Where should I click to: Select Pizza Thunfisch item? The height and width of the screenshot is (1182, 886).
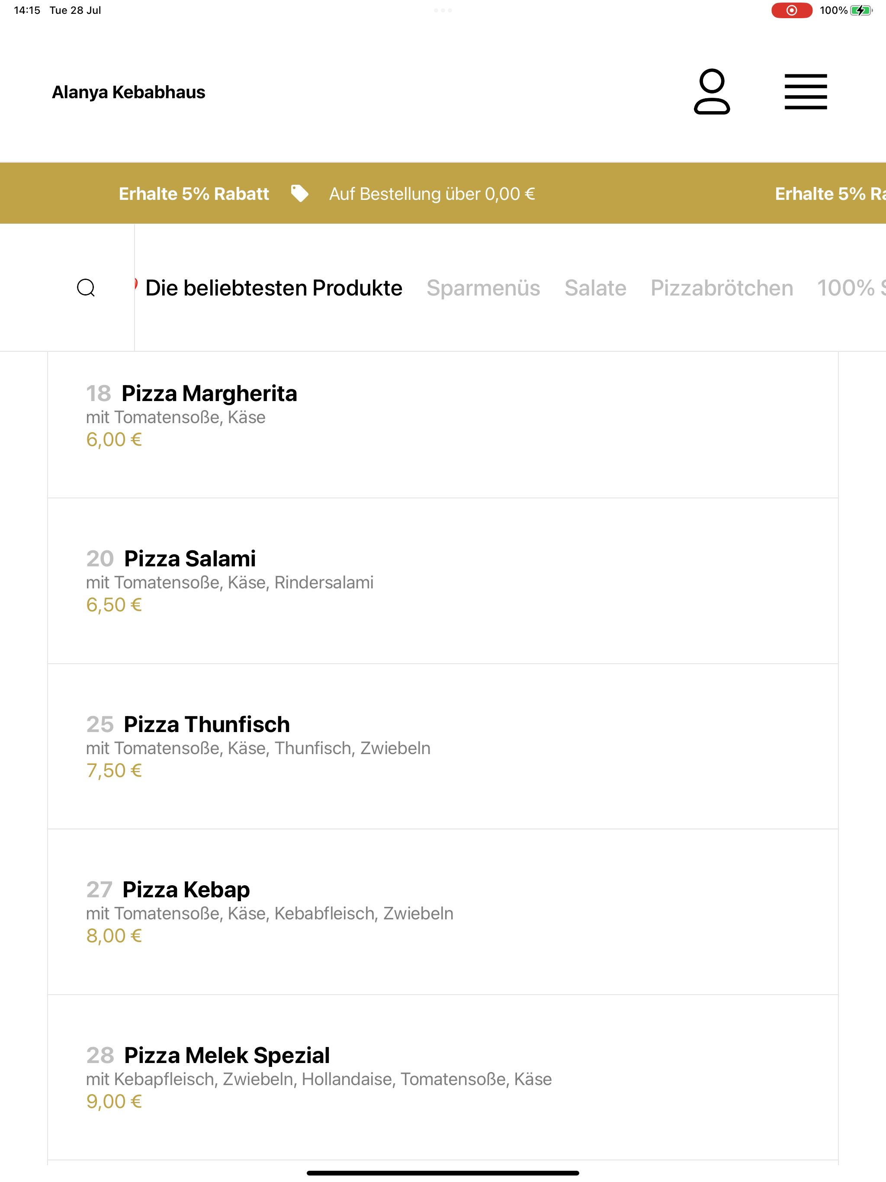pyautogui.click(x=443, y=746)
